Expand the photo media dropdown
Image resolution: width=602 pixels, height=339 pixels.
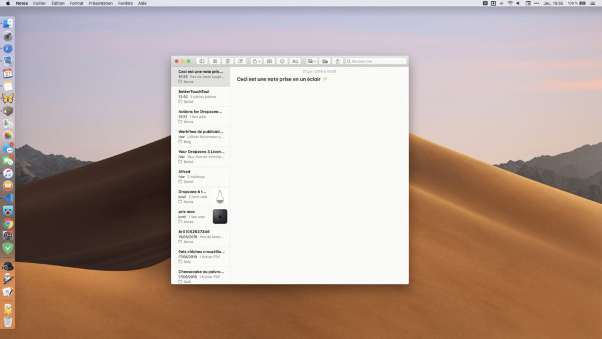tap(312, 61)
